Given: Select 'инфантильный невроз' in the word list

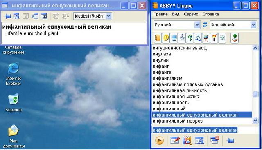Looking at the screenshot, I should click(x=202, y=121).
